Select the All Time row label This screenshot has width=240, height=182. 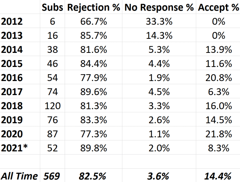(19, 176)
